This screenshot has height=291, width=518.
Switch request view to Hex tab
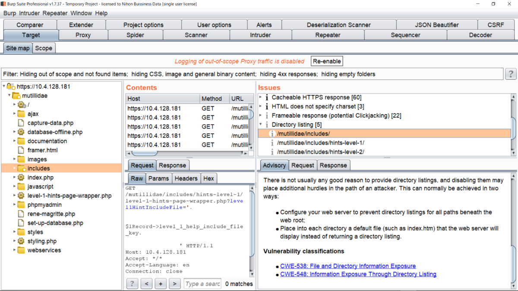(x=208, y=178)
